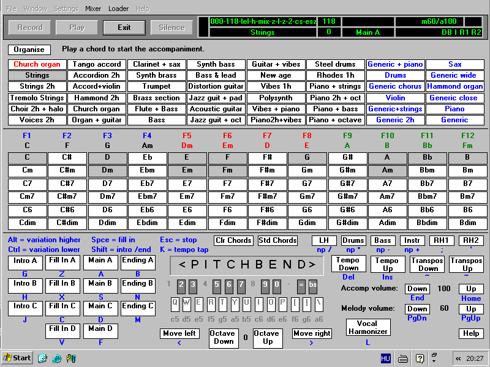Toggle the LH part button
The height and width of the screenshot is (367, 490).
[x=324, y=240]
